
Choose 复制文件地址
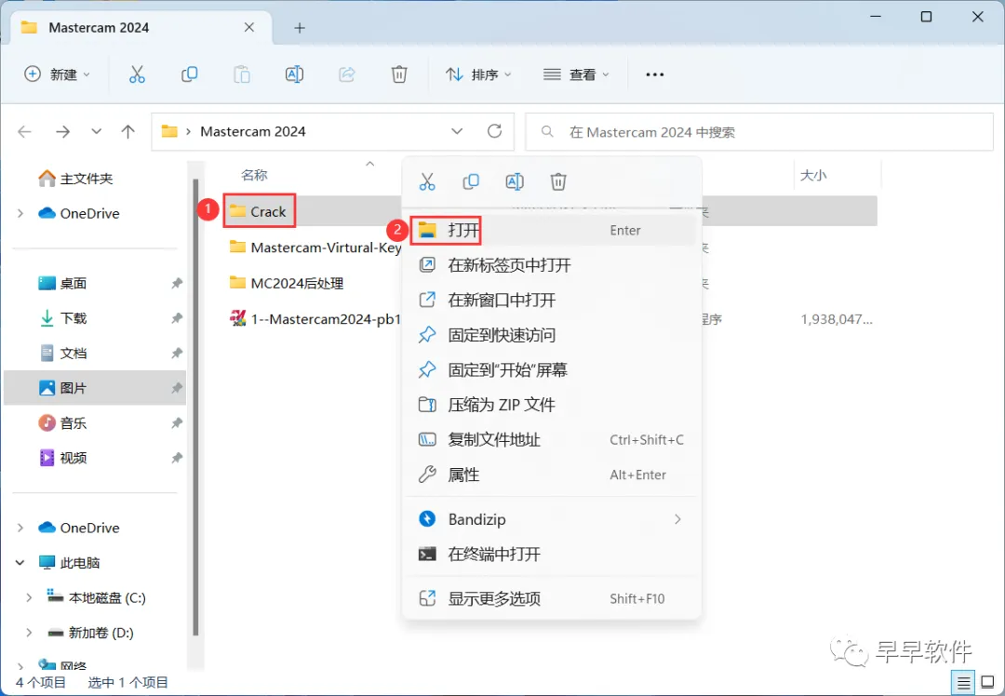(x=551, y=439)
